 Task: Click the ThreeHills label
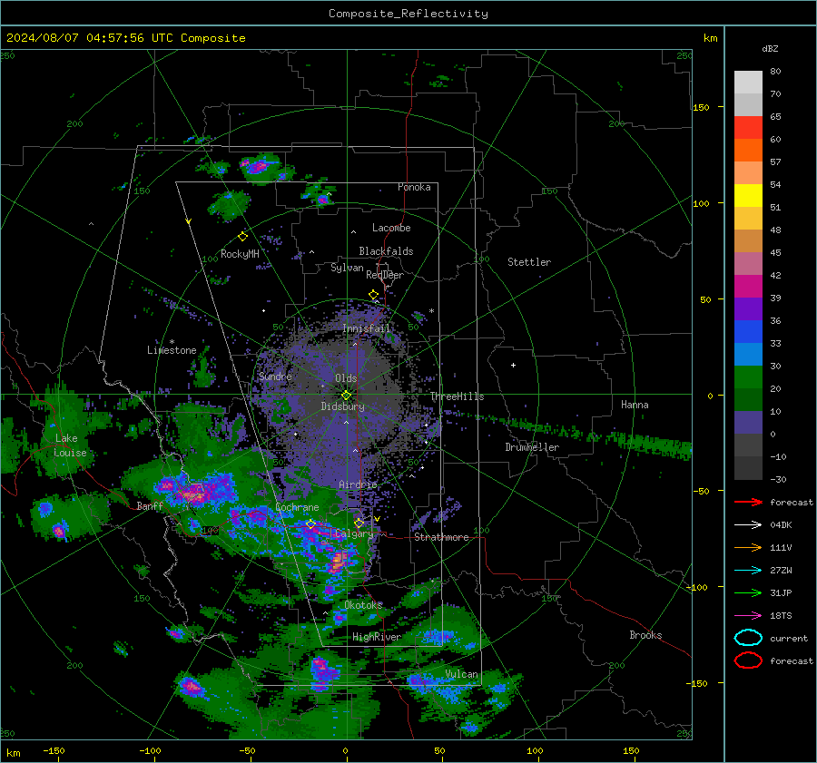[x=457, y=396]
